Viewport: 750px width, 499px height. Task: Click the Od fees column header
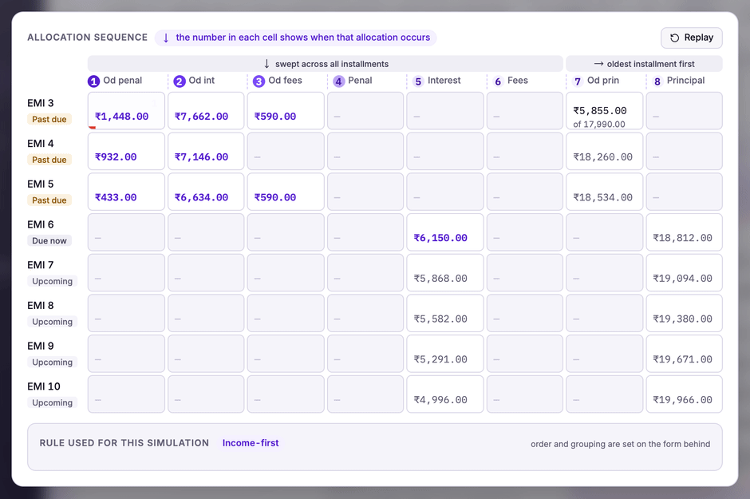tap(285, 81)
